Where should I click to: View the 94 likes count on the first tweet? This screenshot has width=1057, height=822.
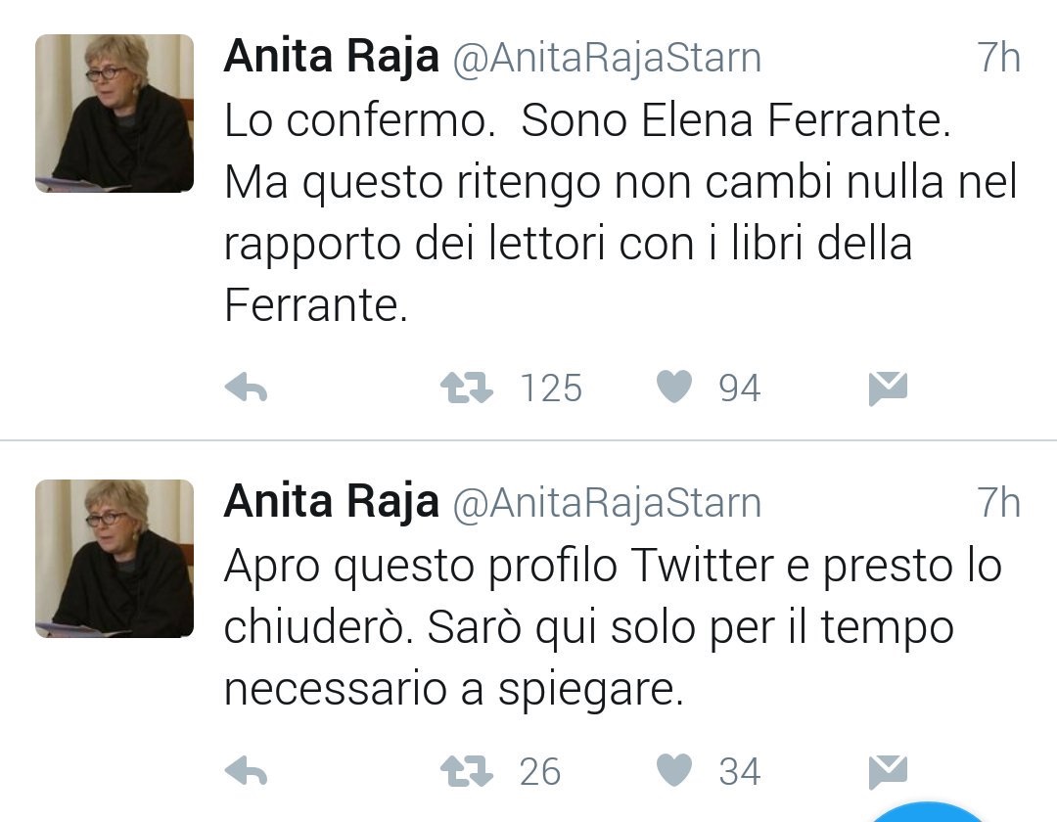739,388
